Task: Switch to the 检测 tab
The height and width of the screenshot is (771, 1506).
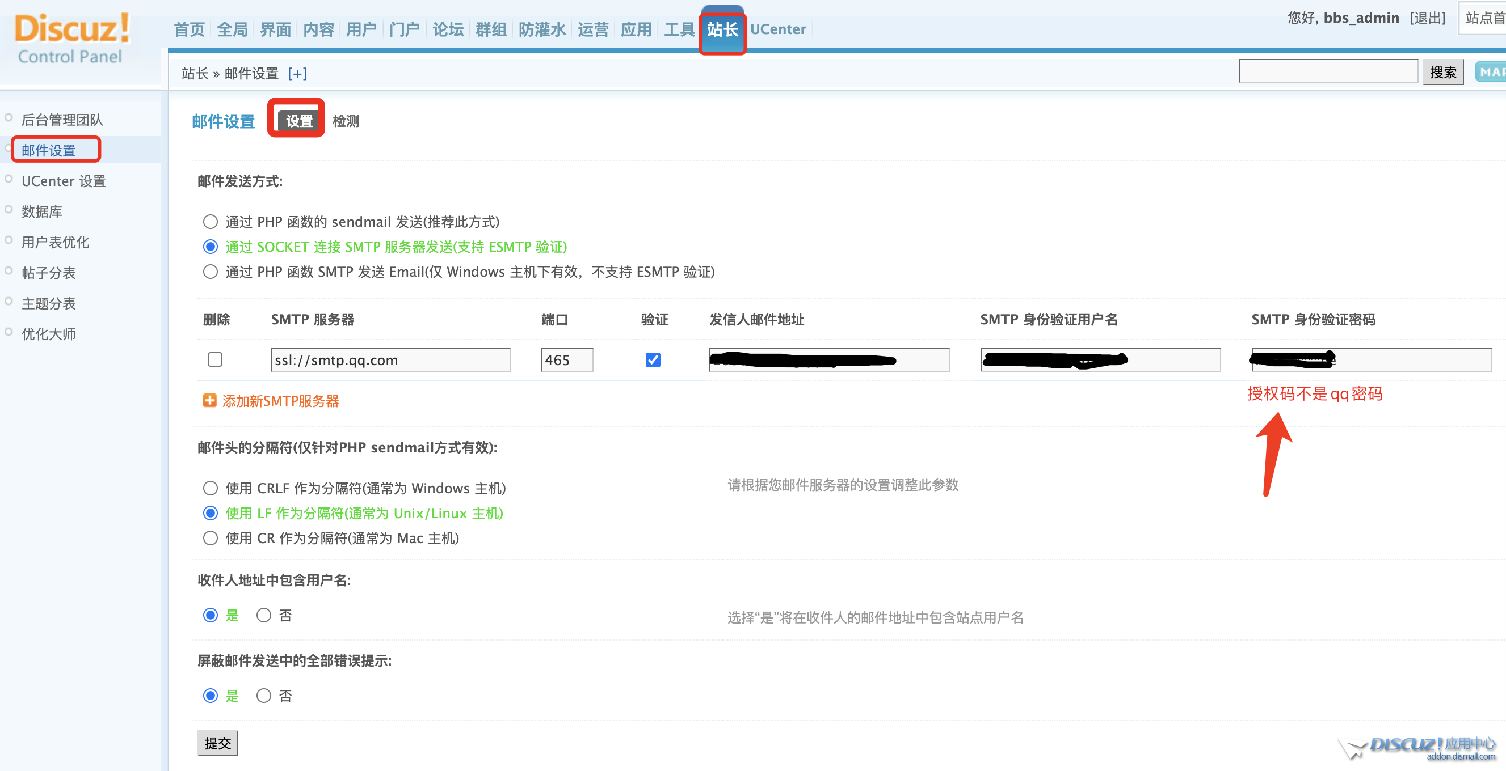Action: click(x=346, y=121)
